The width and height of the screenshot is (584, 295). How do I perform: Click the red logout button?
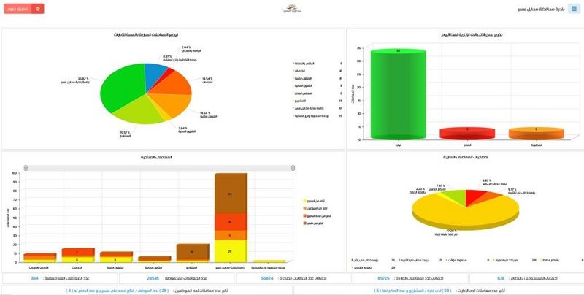tap(27, 9)
